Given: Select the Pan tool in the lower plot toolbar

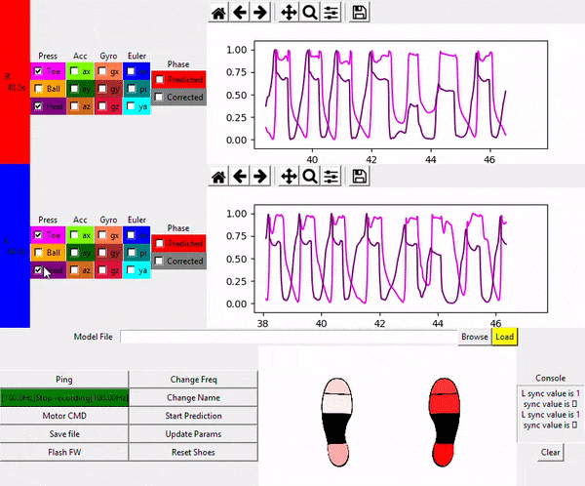Looking at the screenshot, I should [x=289, y=177].
